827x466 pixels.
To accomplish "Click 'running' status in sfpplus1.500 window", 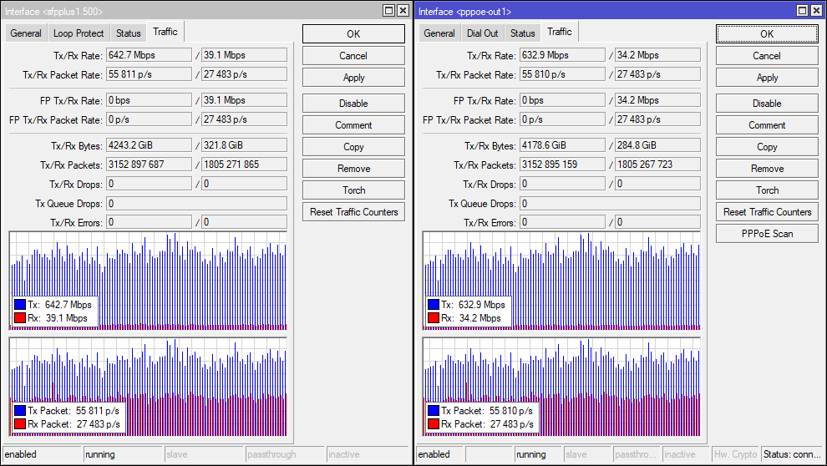I will click(123, 454).
